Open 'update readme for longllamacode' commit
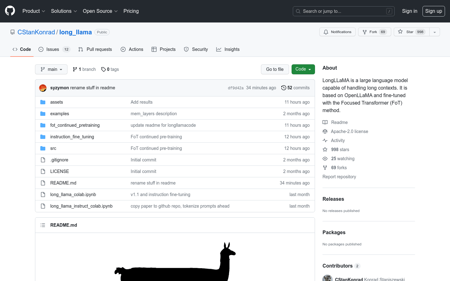This screenshot has width=450, height=281. (x=163, y=125)
